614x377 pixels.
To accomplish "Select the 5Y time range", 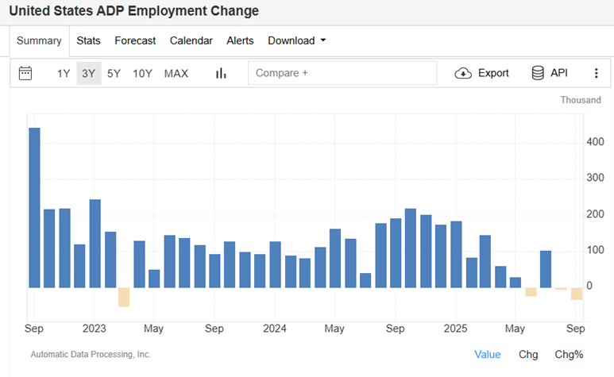I will click(x=114, y=74).
